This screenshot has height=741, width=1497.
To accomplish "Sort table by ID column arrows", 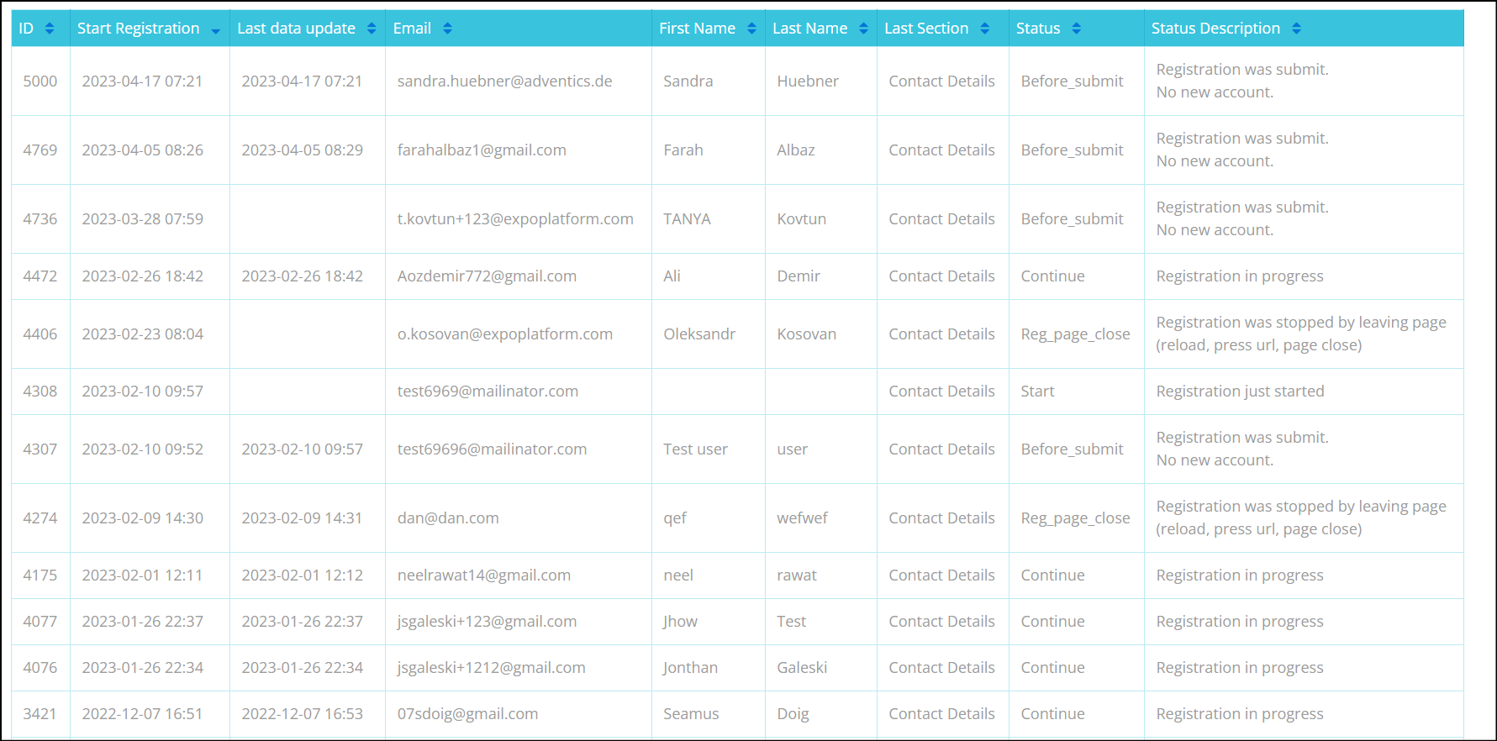I will [50, 29].
